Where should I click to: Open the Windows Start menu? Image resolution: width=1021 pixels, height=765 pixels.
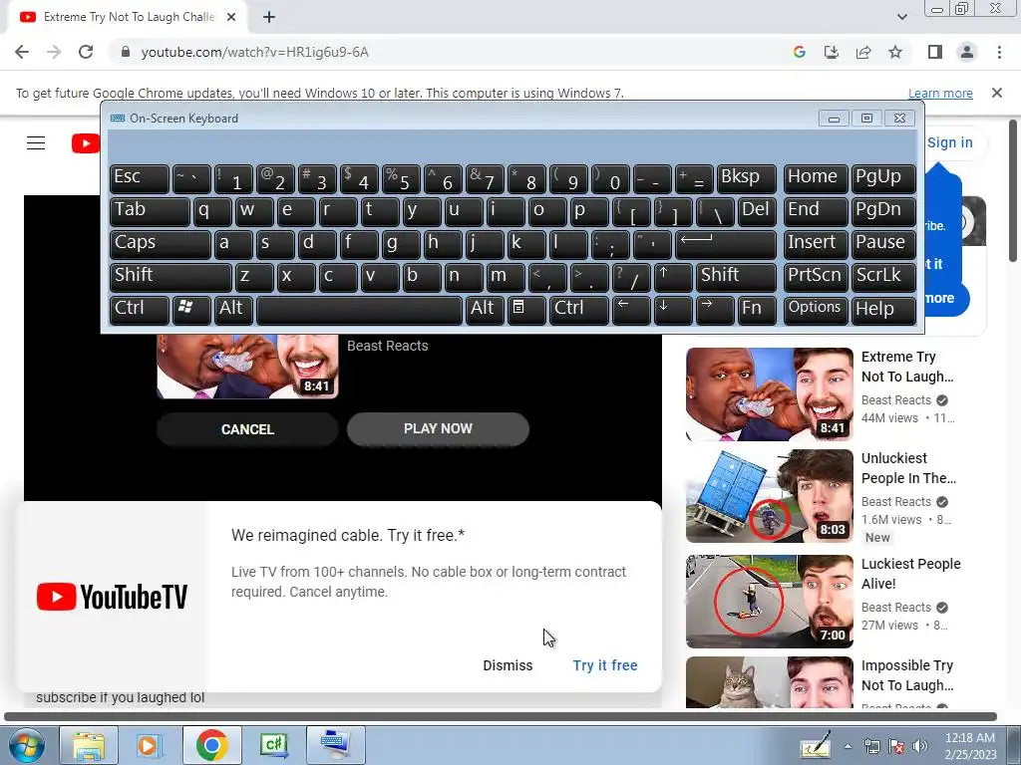26,745
